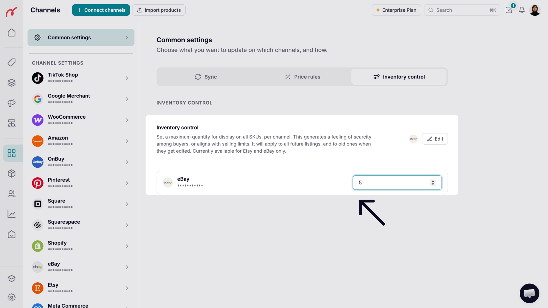Click the Edit inventory control button
Screen dimensions: 548x308
[x=435, y=139]
